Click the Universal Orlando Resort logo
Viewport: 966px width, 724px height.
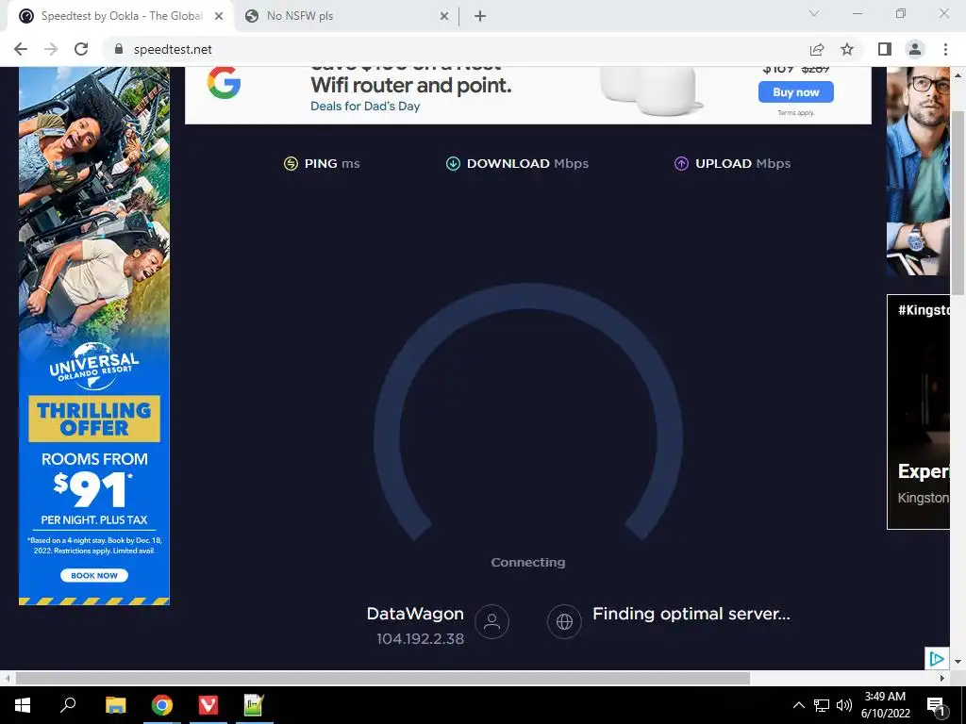(94, 367)
